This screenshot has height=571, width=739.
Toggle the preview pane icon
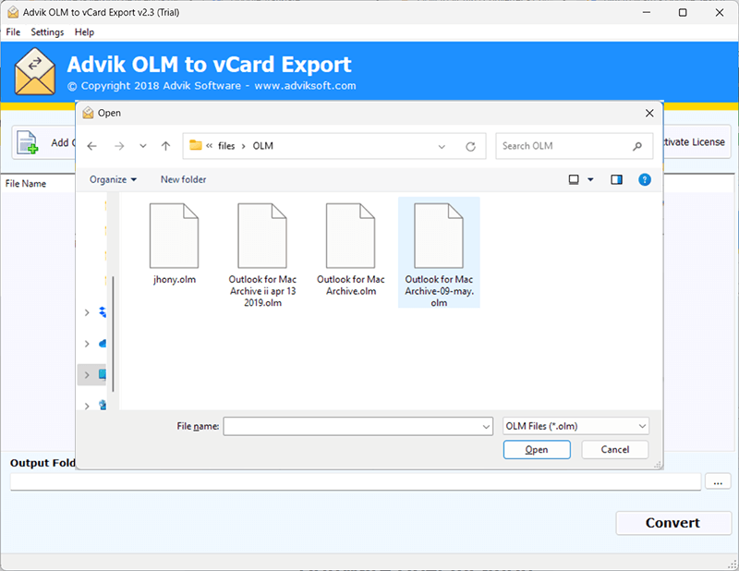click(616, 179)
